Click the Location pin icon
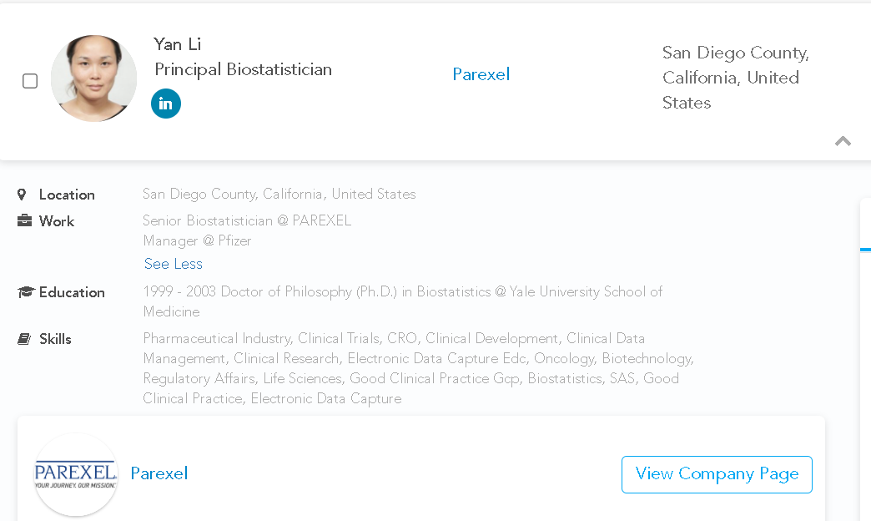871x521 pixels. point(22,195)
